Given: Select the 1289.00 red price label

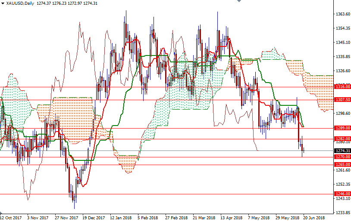Looking at the screenshot, I should (342, 128).
